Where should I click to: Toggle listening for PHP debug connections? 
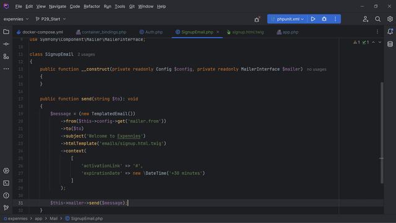257,19
